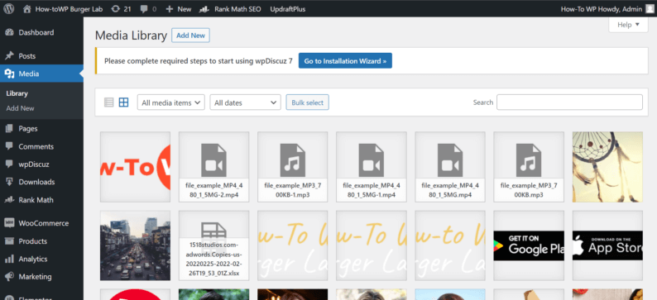Open the All media items filter dropdown
The image size is (657, 300).
171,102
